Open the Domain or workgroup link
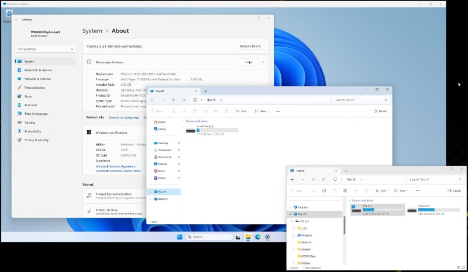The width and height of the screenshot is (468, 272). (x=123, y=117)
